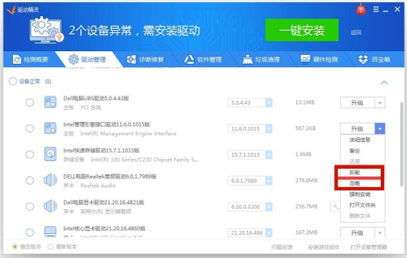This screenshot has width=407, height=258.
Task: Open the dropdown arrow next to the first 升级 button
Action: pyautogui.click(x=380, y=103)
